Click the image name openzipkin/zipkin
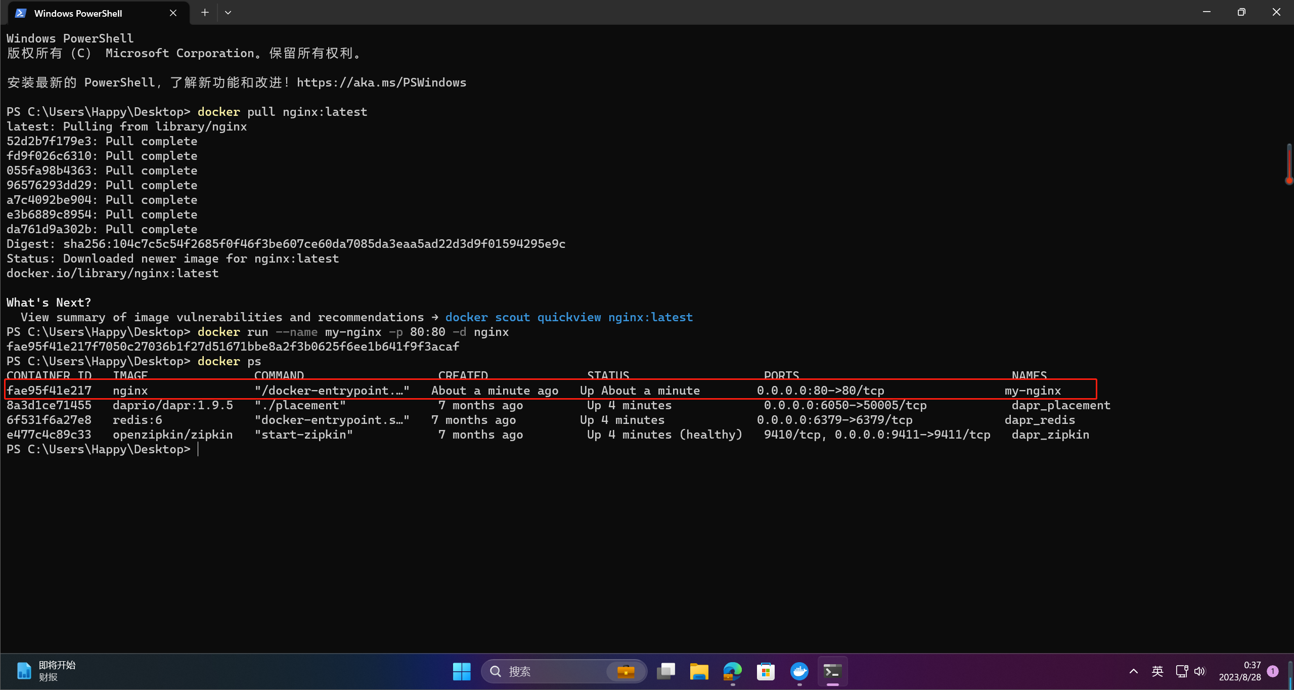The width and height of the screenshot is (1294, 690). click(173, 435)
